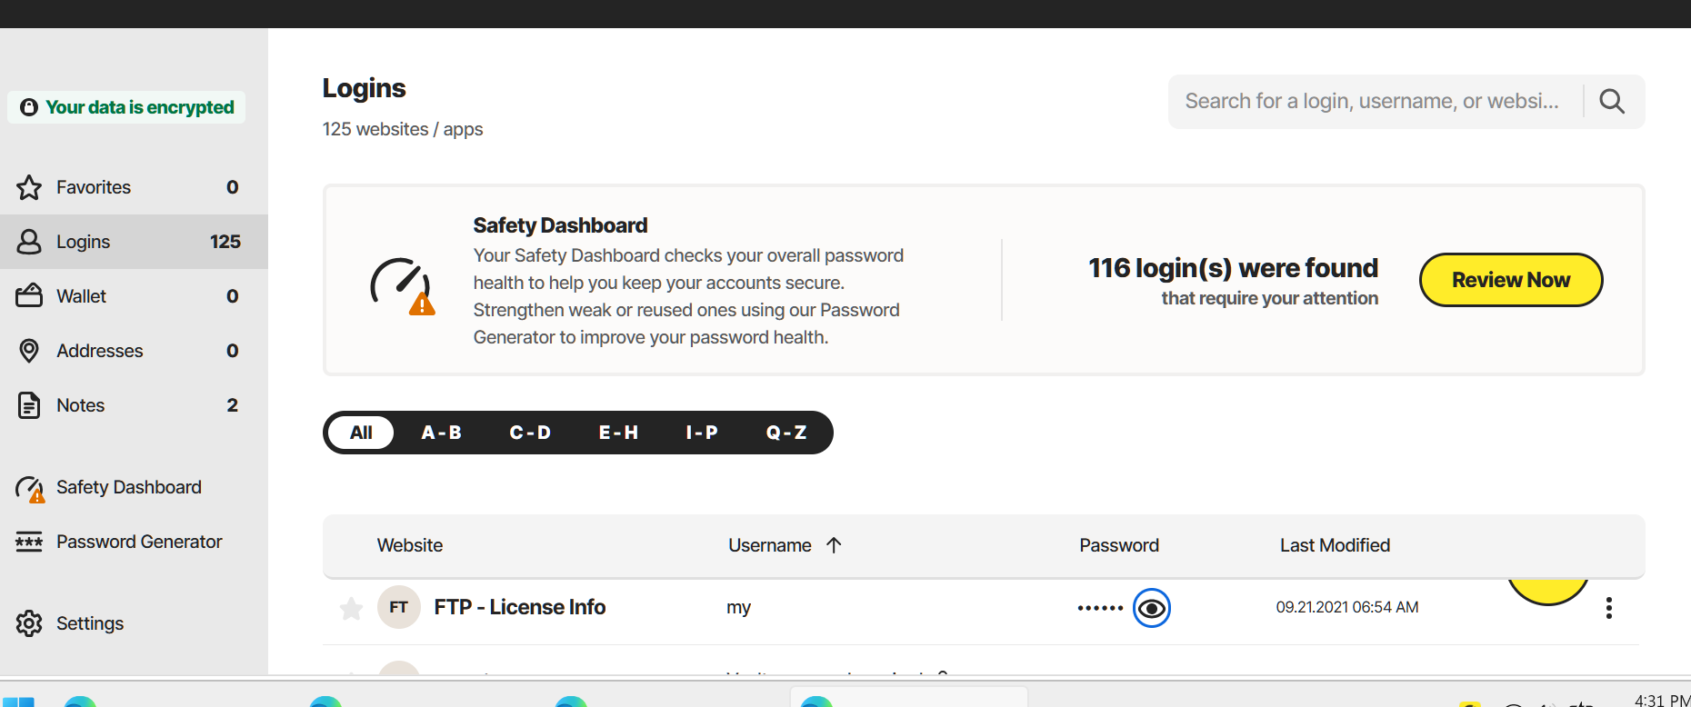This screenshot has width=1691, height=707.
Task: Focus the login search input field
Action: [1373, 101]
